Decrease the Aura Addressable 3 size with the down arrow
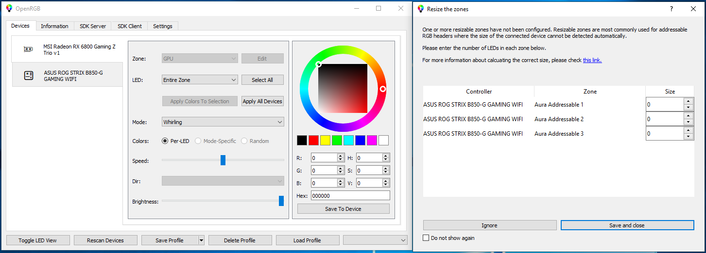Image resolution: width=706 pixels, height=253 pixels. click(688, 137)
